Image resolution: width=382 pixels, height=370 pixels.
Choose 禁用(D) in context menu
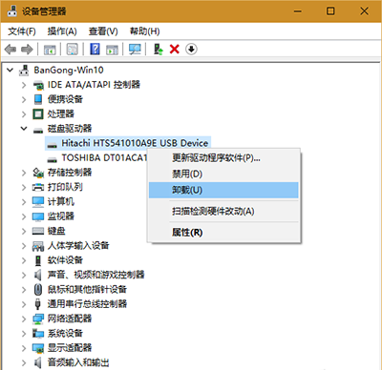tap(223, 174)
